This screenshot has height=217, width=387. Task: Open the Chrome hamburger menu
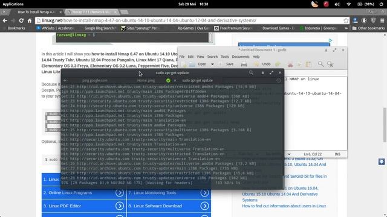tap(382, 20)
